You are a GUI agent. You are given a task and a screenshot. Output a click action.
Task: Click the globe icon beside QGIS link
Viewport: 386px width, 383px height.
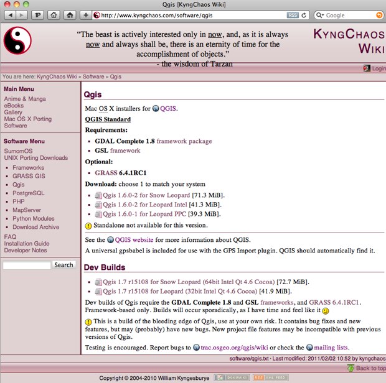[x=156, y=108]
